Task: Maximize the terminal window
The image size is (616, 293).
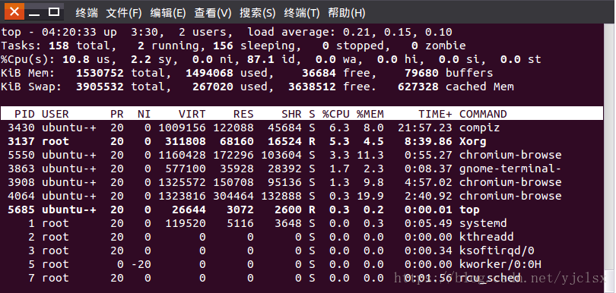Action: 54,12
